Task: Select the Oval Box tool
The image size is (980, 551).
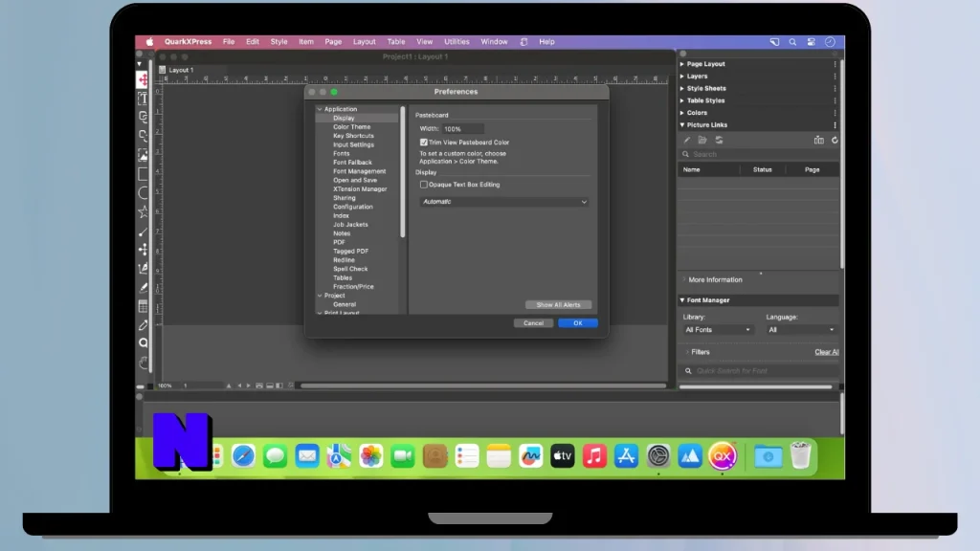Action: 144,193
